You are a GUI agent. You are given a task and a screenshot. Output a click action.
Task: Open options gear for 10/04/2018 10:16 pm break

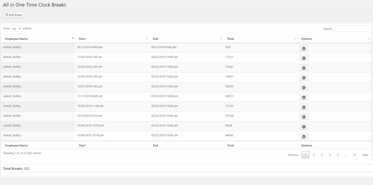click(x=304, y=136)
